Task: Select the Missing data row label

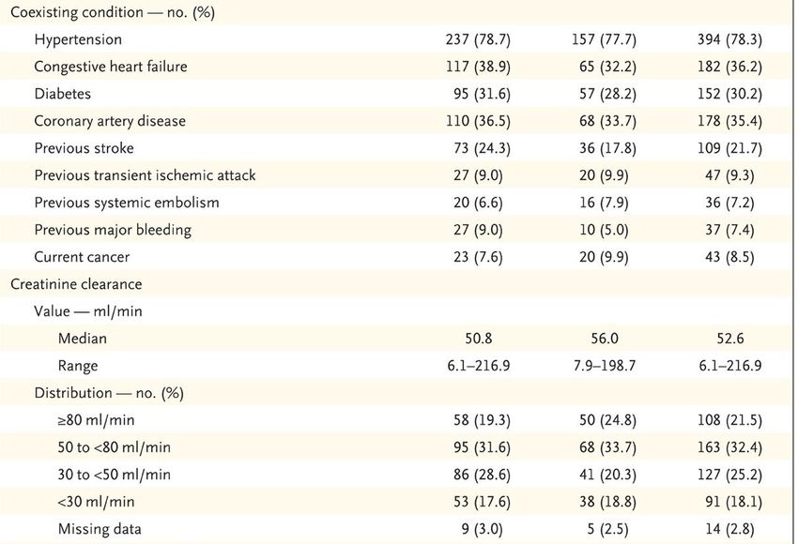Action: [100, 529]
